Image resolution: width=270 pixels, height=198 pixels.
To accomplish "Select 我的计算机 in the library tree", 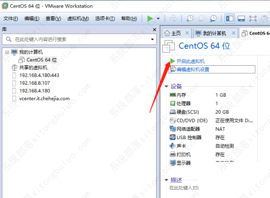I will click(x=31, y=52).
